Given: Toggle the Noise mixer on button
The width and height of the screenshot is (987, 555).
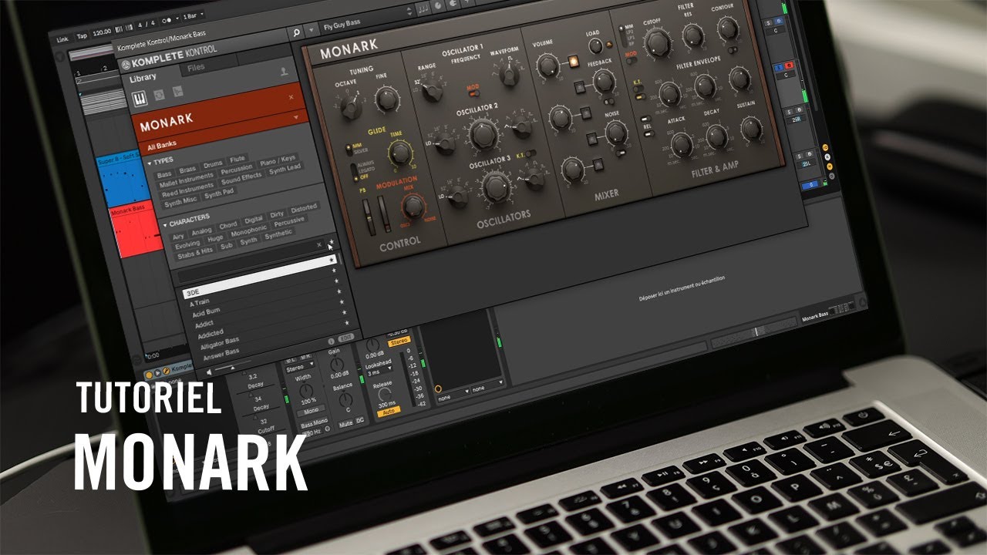Looking at the screenshot, I should [591, 139].
